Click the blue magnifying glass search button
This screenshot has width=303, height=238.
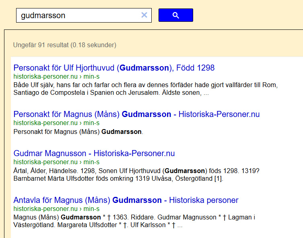tap(176, 15)
